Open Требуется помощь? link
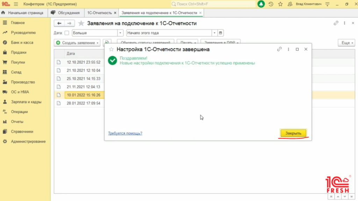This screenshot has width=358, height=201. pyautogui.click(x=125, y=133)
